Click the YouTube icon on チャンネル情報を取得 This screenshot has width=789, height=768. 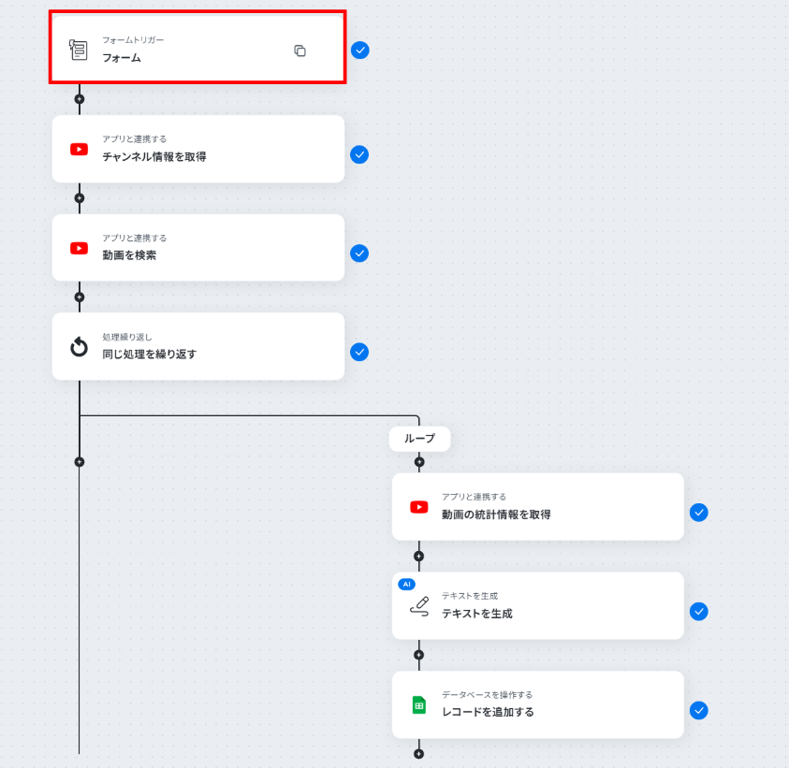79,149
